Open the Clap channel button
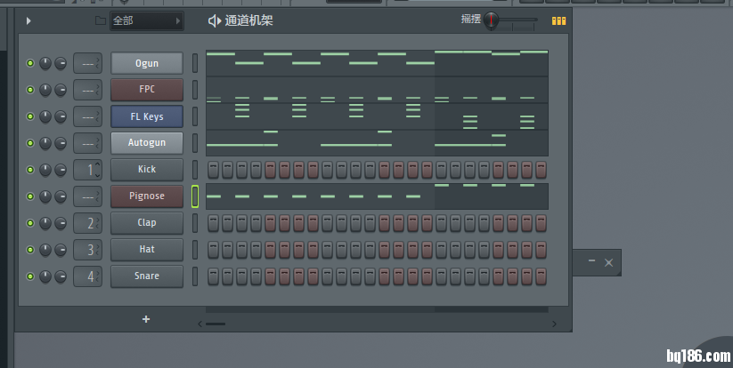733x368 pixels. [x=147, y=222]
